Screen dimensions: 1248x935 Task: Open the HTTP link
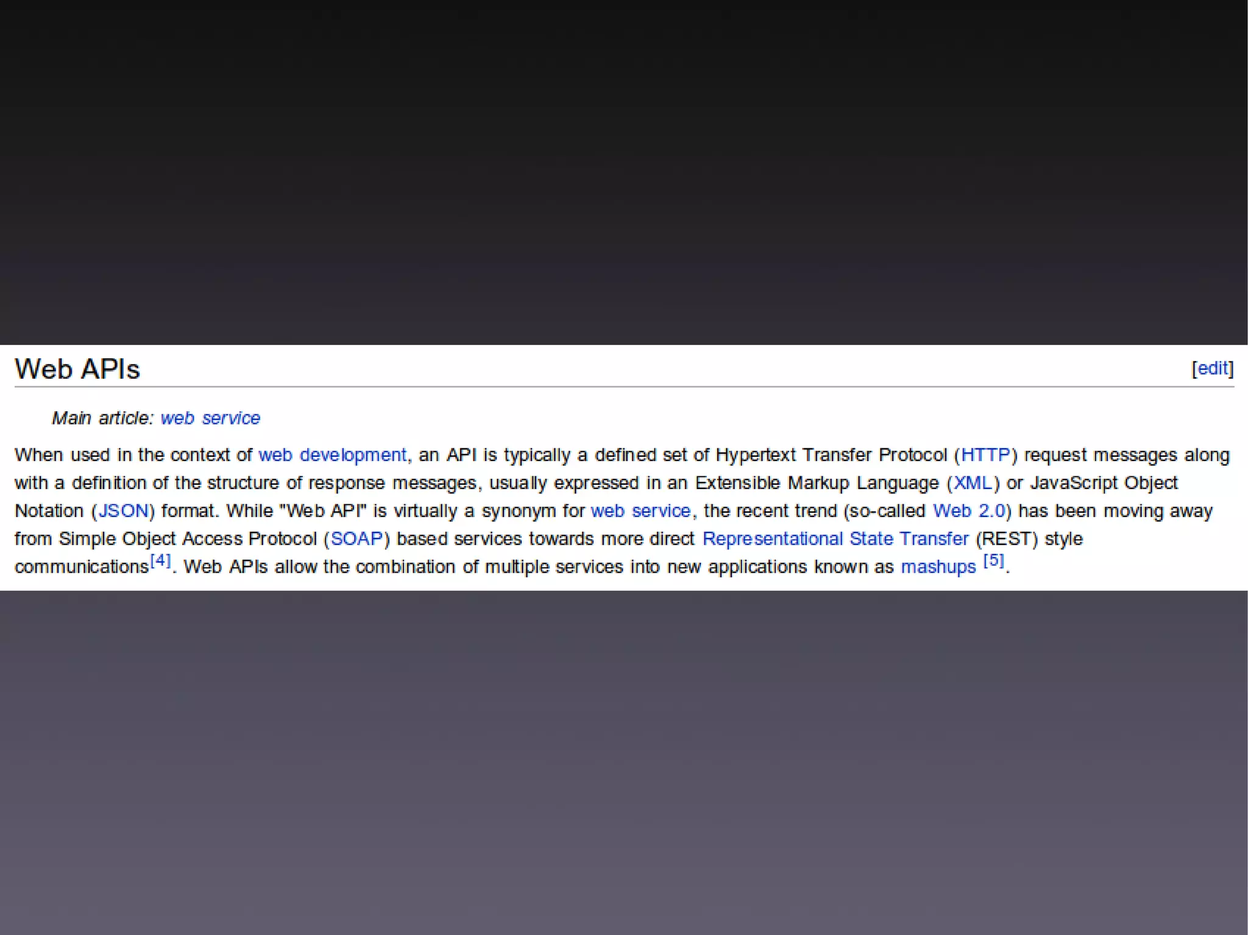click(985, 455)
